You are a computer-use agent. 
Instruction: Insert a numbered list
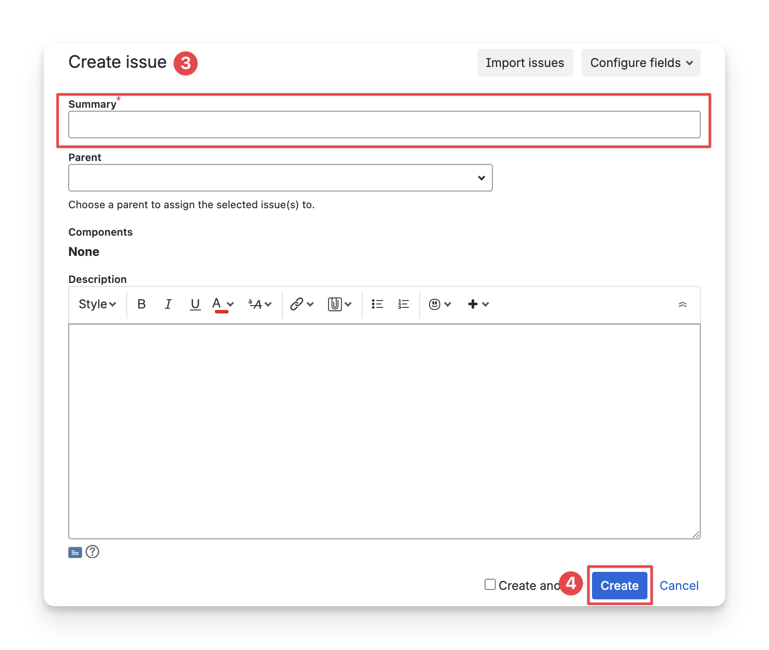tap(403, 304)
